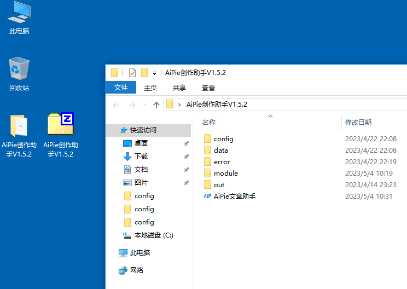Select 快速访问 in navigation pane
This screenshot has width=407, height=289.
pyautogui.click(x=148, y=130)
